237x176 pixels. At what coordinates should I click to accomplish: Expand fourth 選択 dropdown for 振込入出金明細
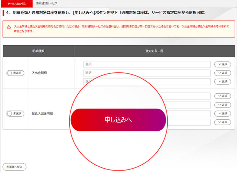222,122
